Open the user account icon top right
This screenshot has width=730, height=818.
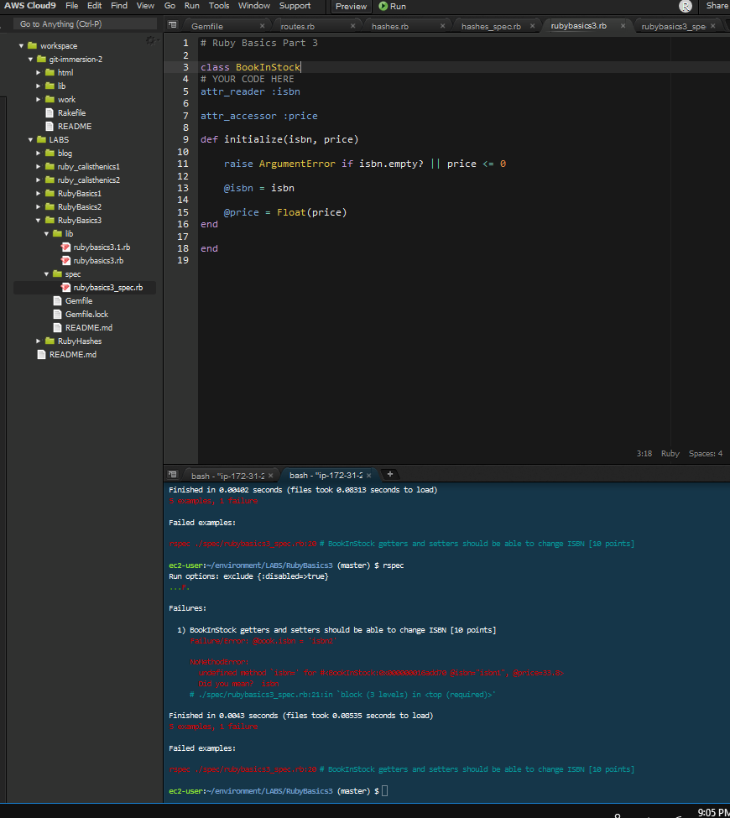(685, 7)
